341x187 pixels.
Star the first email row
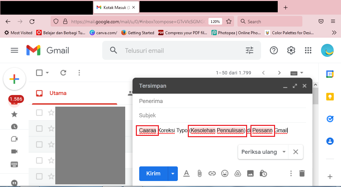[x=51, y=113]
